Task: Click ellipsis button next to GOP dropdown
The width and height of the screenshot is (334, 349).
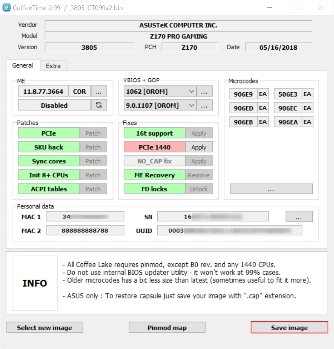Action: (x=205, y=105)
